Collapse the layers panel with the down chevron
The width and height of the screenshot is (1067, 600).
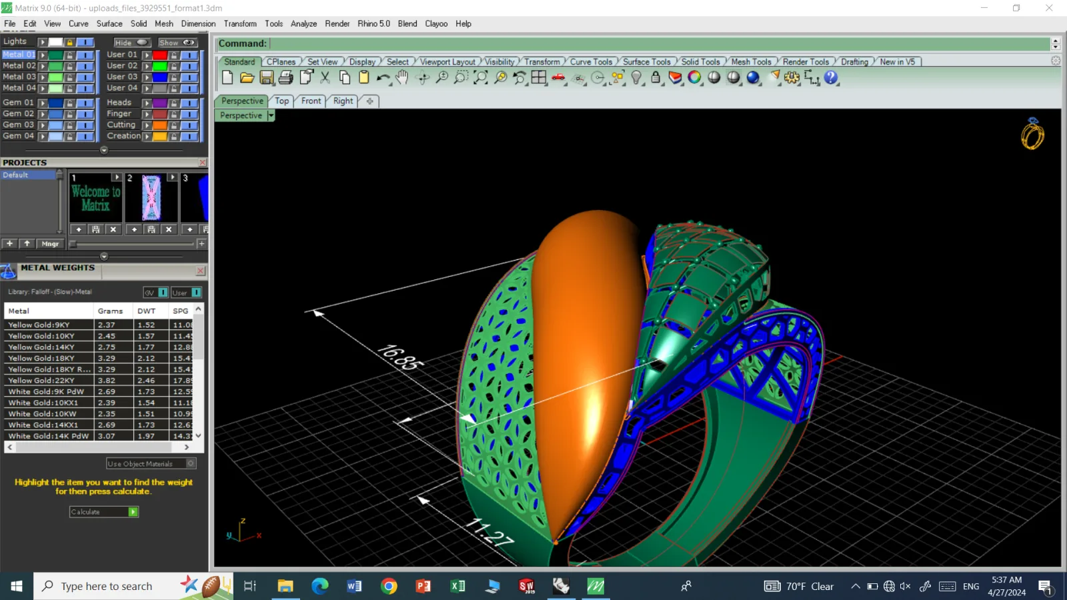click(103, 150)
